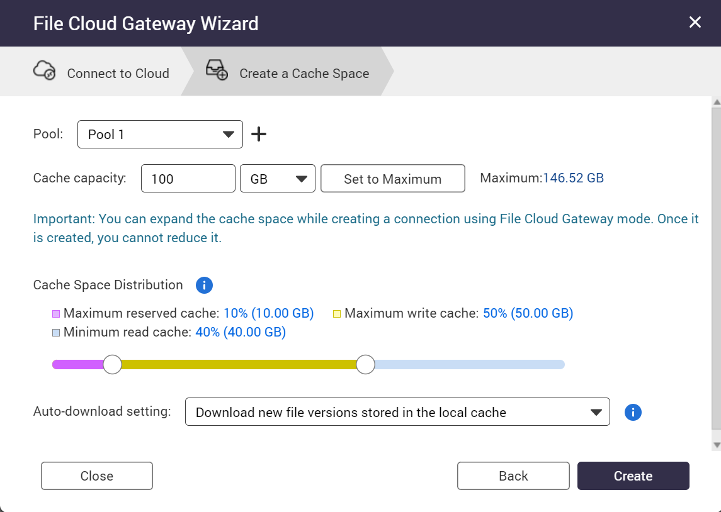The height and width of the screenshot is (512, 721).
Task: Click the blue read cache color swatch
Action: (x=56, y=333)
